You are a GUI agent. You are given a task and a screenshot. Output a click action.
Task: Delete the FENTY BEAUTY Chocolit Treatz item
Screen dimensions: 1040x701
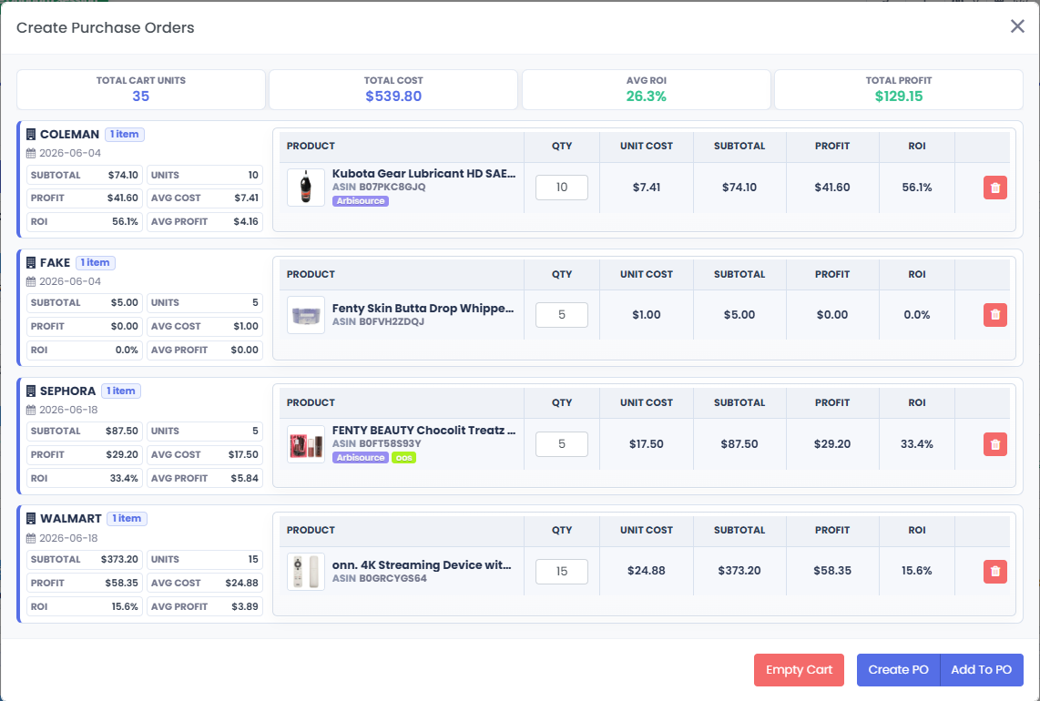[x=994, y=444]
